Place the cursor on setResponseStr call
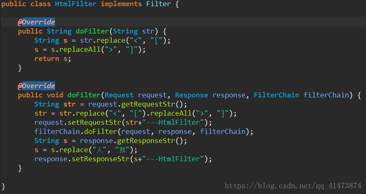The height and width of the screenshot is (194, 366). [101, 159]
